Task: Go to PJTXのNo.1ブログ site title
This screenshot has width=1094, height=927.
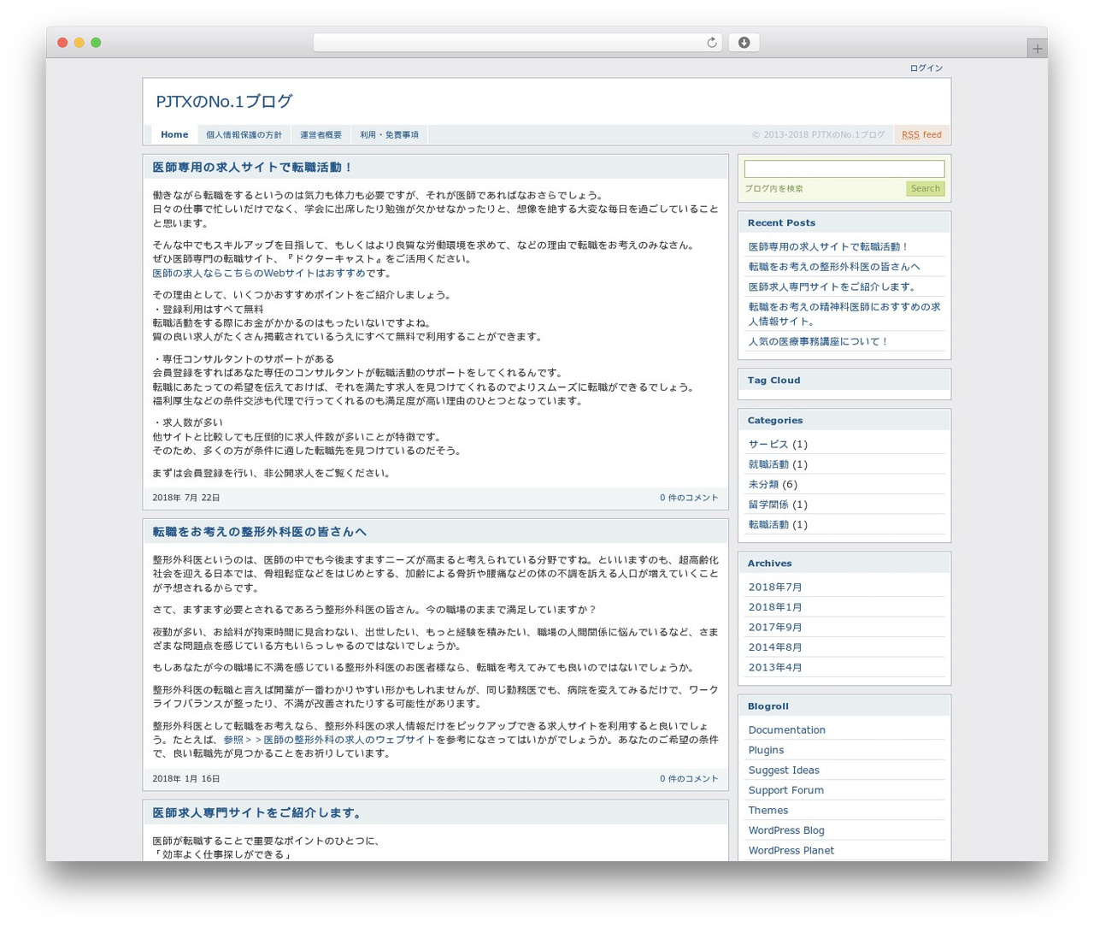Action: coord(224,102)
